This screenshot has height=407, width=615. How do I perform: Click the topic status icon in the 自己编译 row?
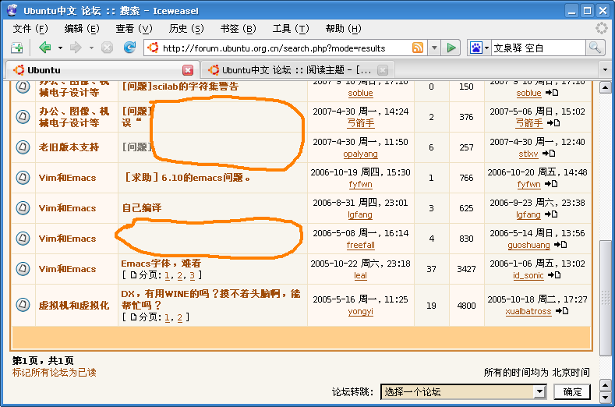click(23, 207)
